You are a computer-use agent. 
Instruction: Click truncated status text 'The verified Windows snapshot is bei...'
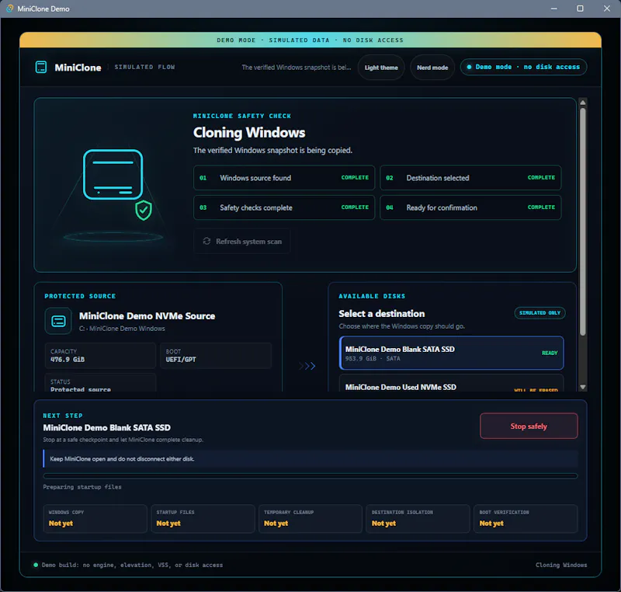pos(297,68)
